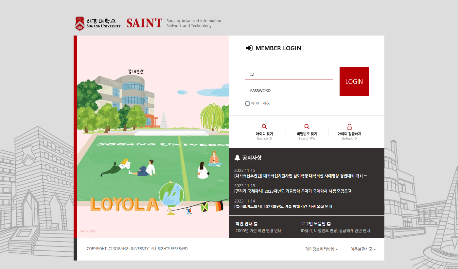
Task: Open the 벨라르미노학사 notice dated 2023.11.14
Action: point(283,206)
